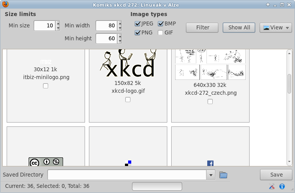Decrease the Min width value

[x=120, y=28]
